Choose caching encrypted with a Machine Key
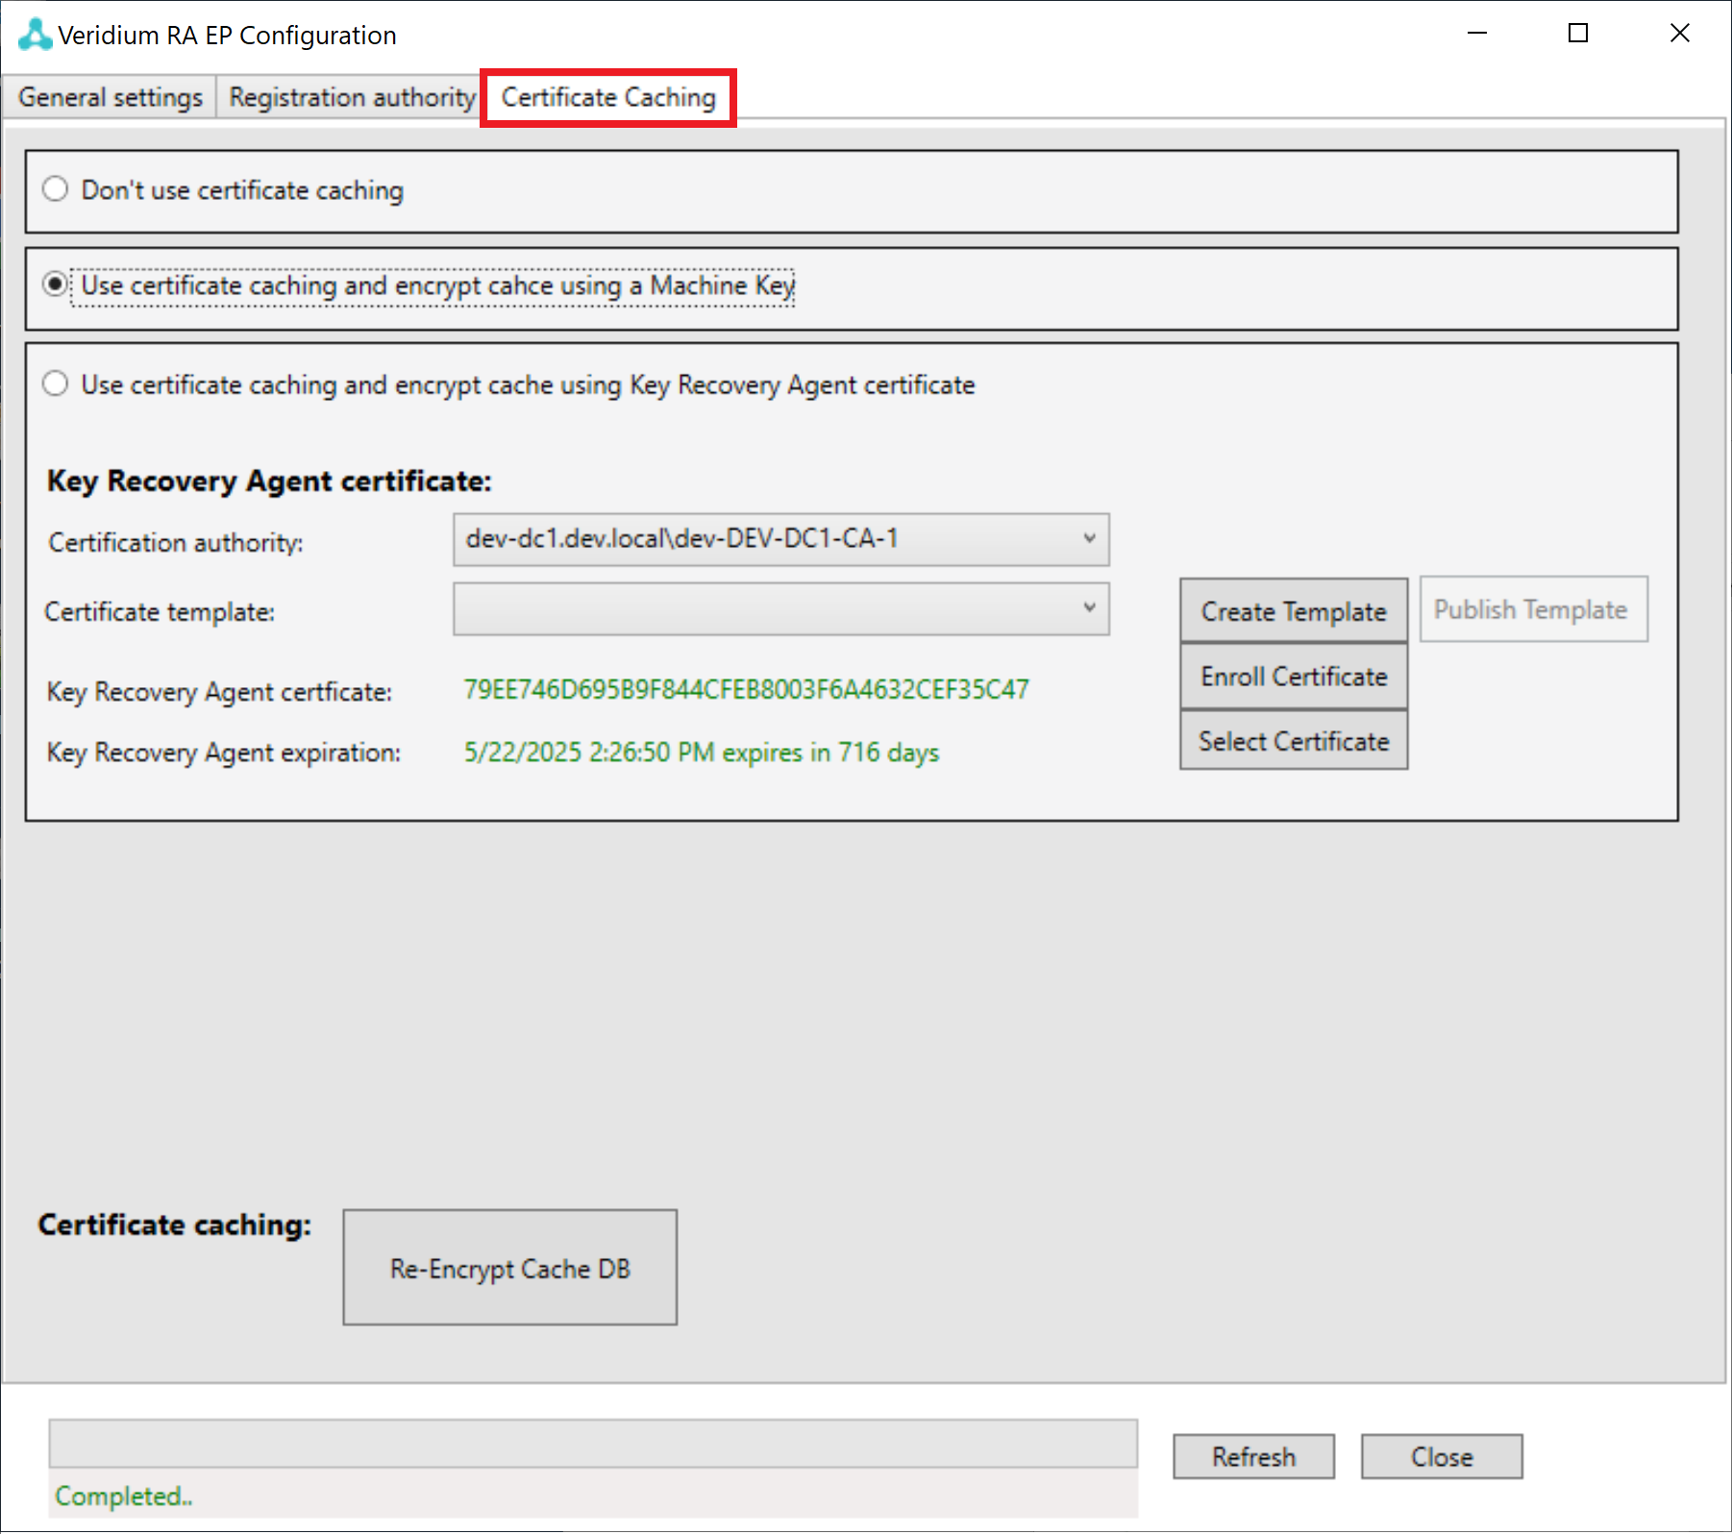The image size is (1732, 1534). pos(56,285)
